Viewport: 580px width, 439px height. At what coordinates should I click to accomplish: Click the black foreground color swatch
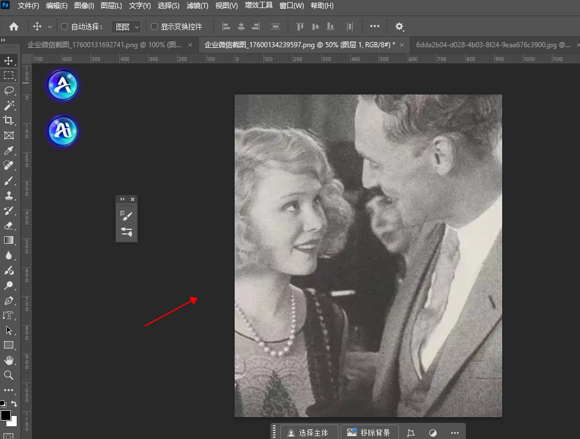pos(6,415)
